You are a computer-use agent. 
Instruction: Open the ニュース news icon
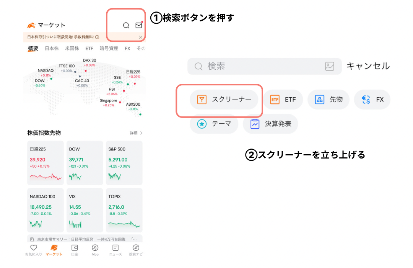coord(115,250)
